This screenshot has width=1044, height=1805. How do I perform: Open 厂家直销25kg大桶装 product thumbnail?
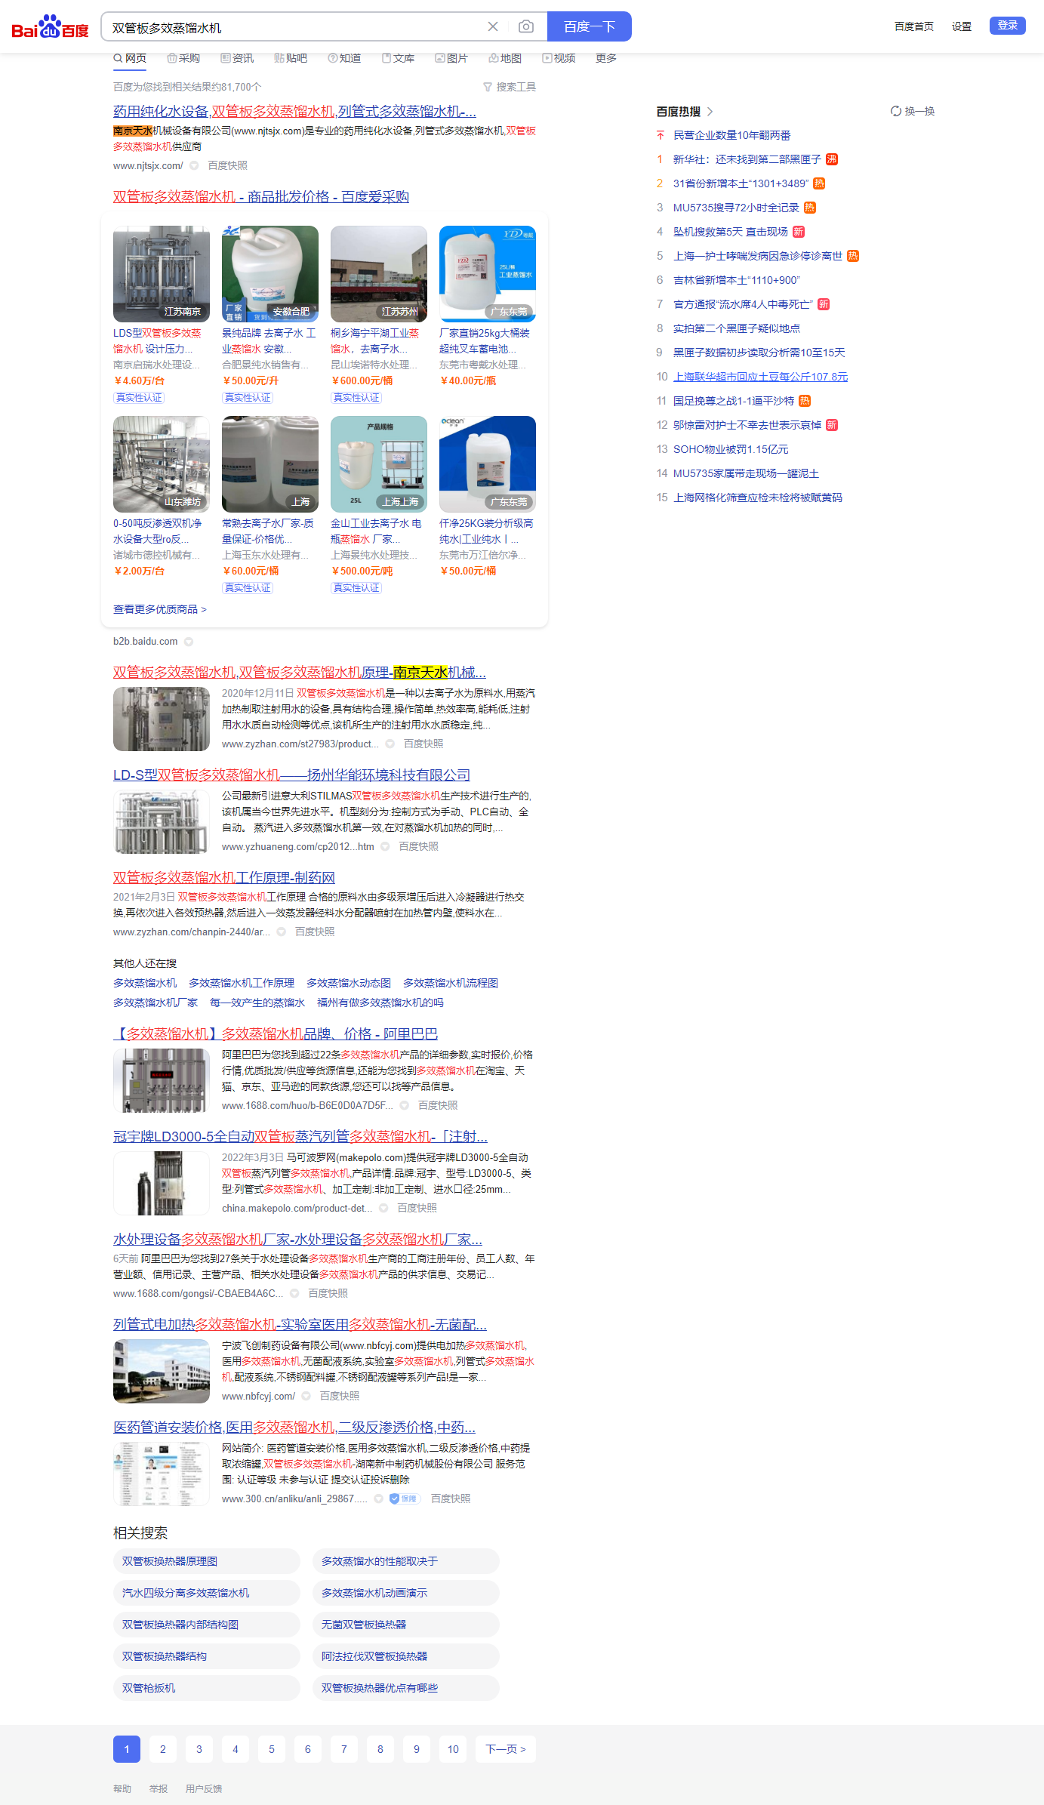[x=488, y=274]
